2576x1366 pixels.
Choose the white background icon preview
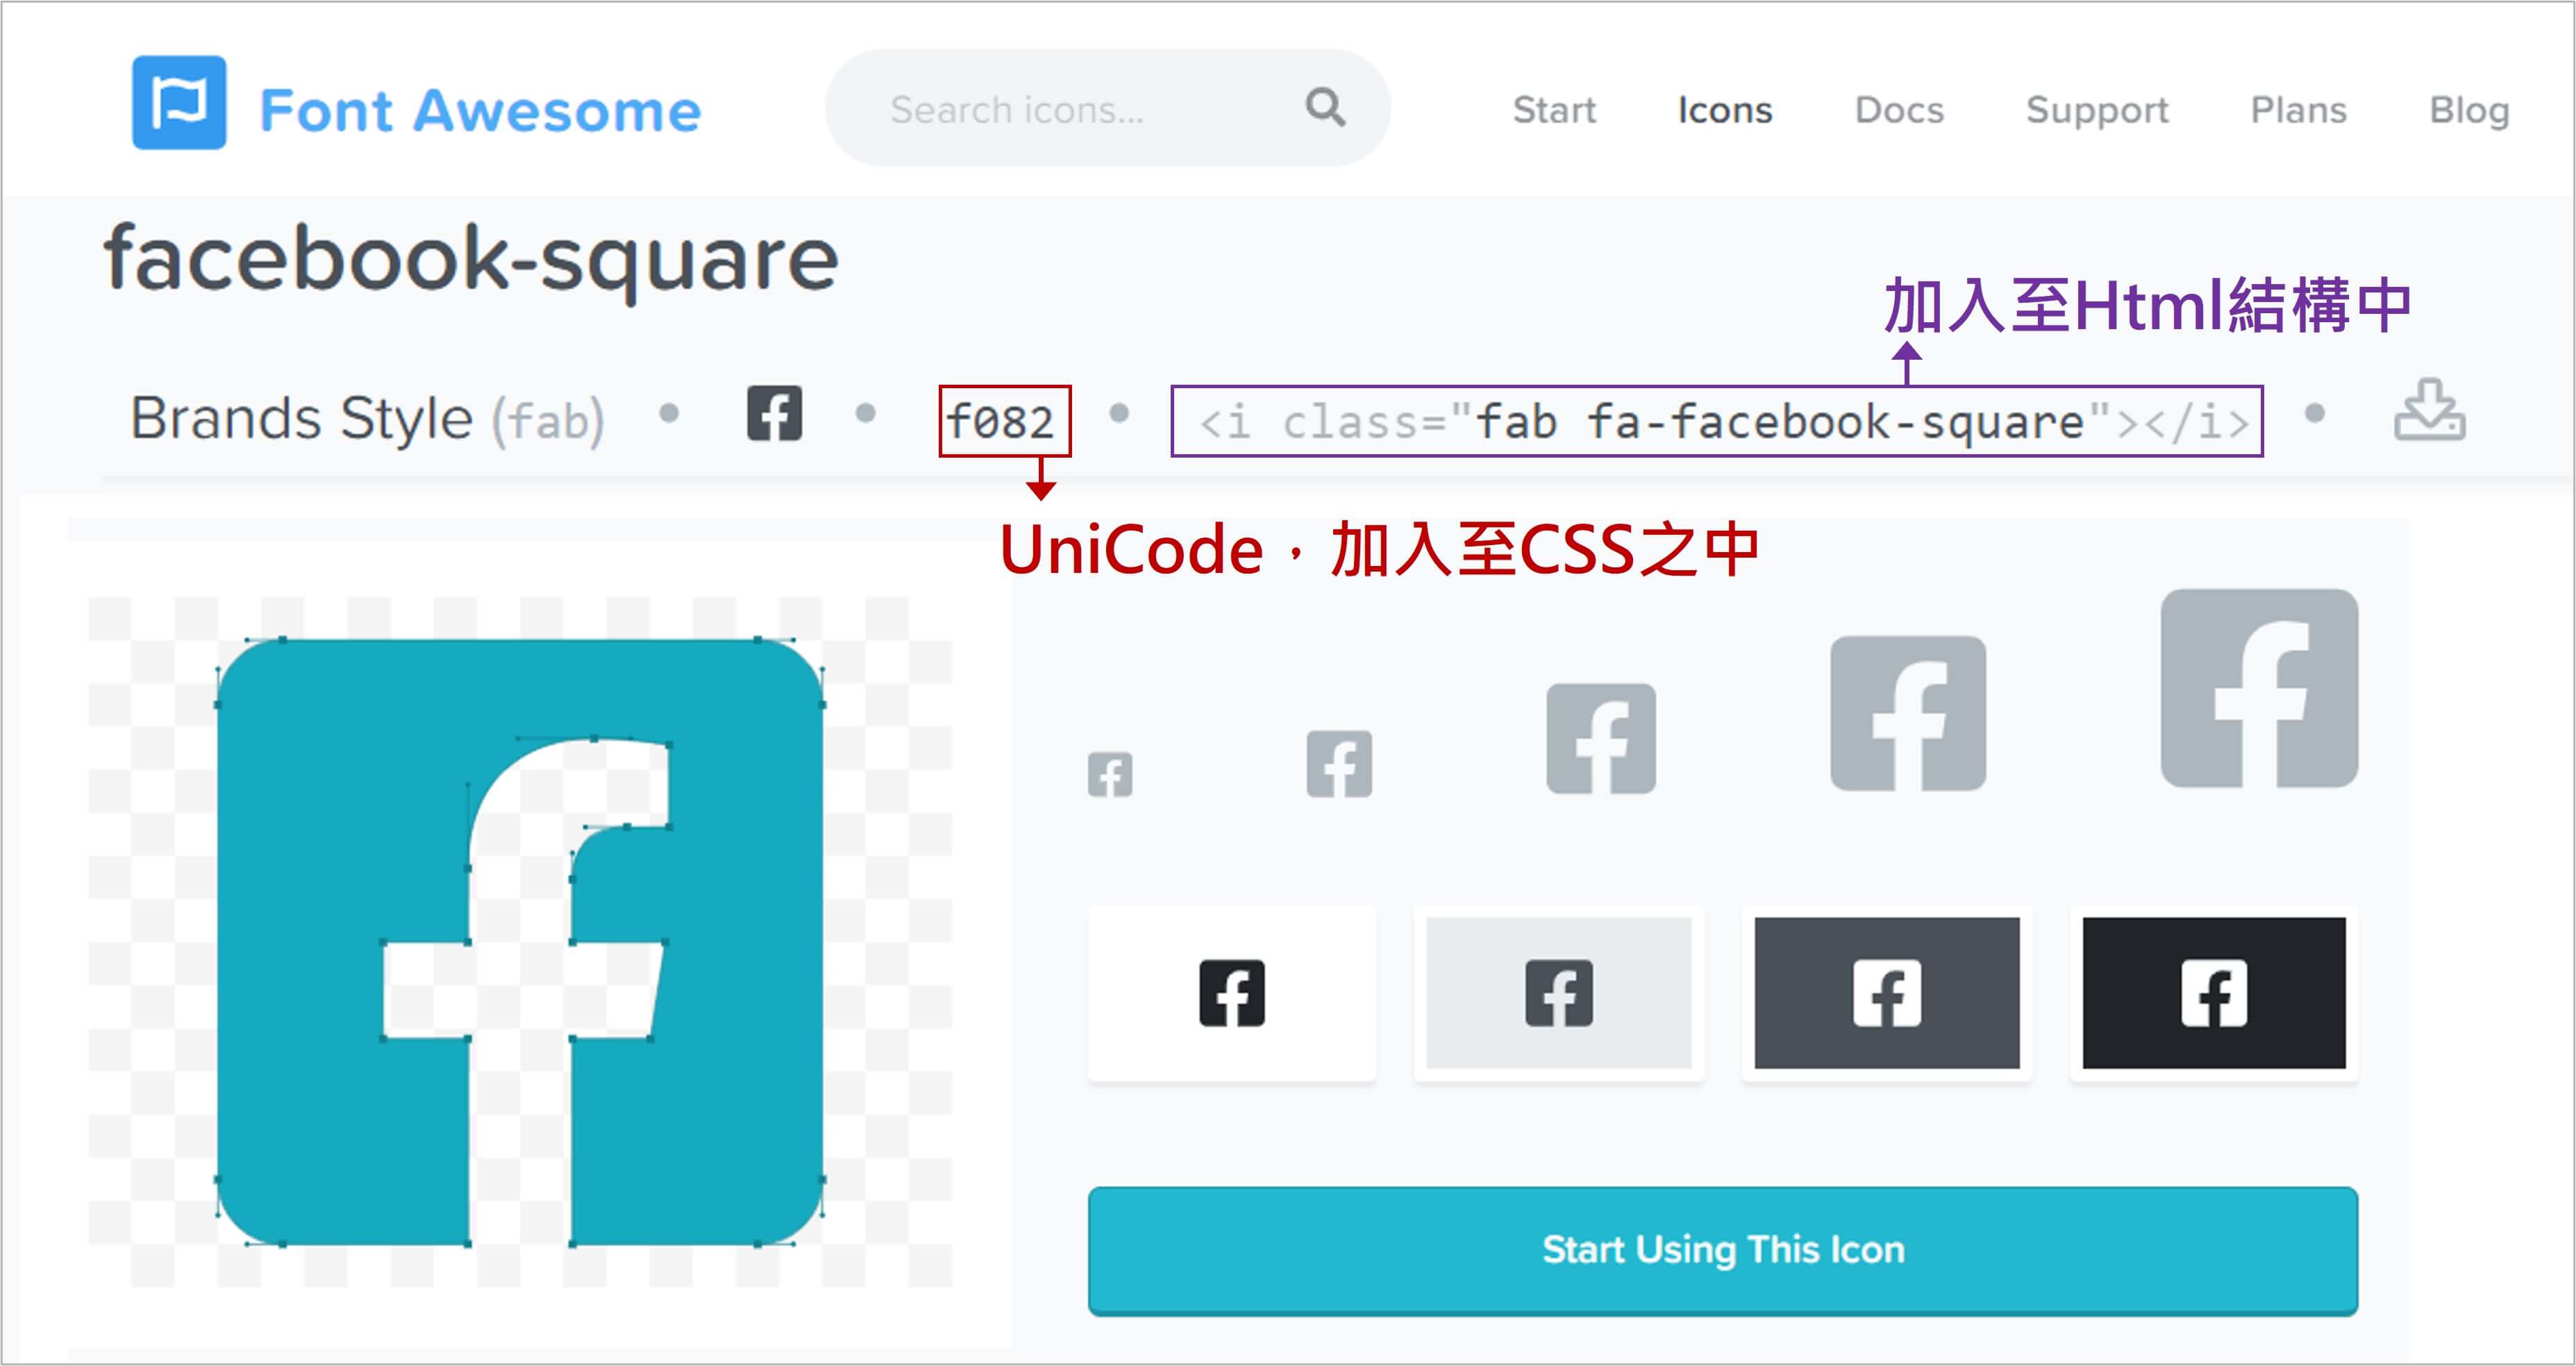(x=1232, y=993)
